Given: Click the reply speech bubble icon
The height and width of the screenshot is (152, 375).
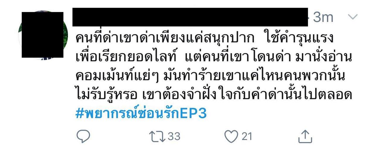Looking at the screenshot, I should point(83,136).
